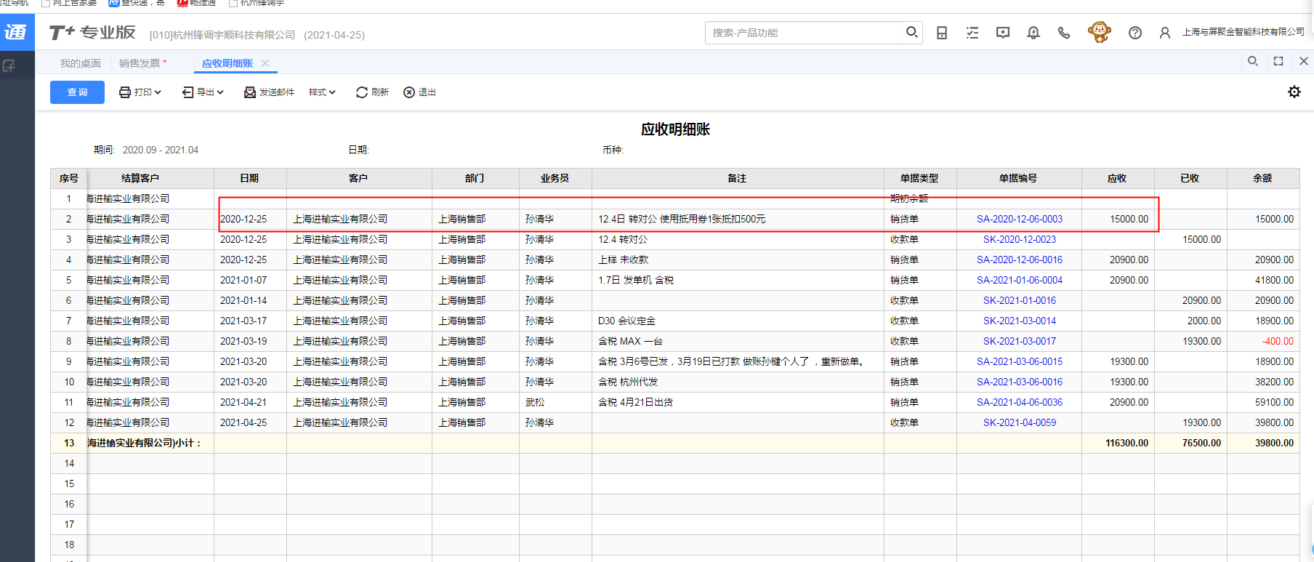This screenshot has height=562, width=1314.
Task: Click the 发送邮件 send mail button
Action: (269, 92)
